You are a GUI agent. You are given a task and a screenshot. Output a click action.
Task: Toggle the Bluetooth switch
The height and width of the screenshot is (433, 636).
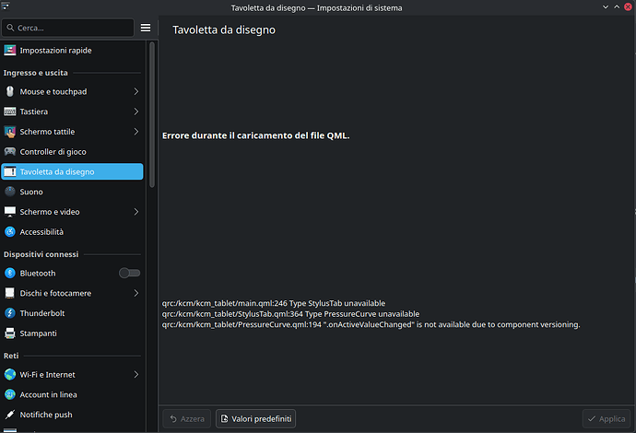(129, 273)
